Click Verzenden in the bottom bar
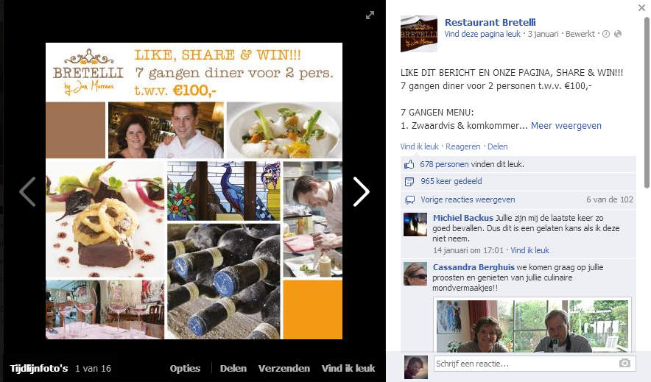Screen dimensions: 651x382 click(284, 368)
